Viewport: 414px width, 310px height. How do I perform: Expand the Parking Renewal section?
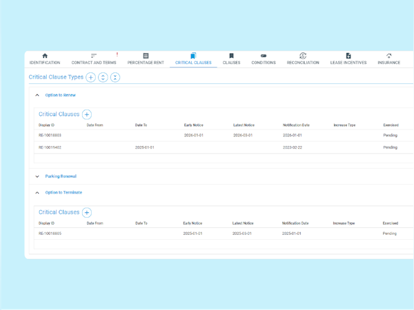tap(37, 176)
